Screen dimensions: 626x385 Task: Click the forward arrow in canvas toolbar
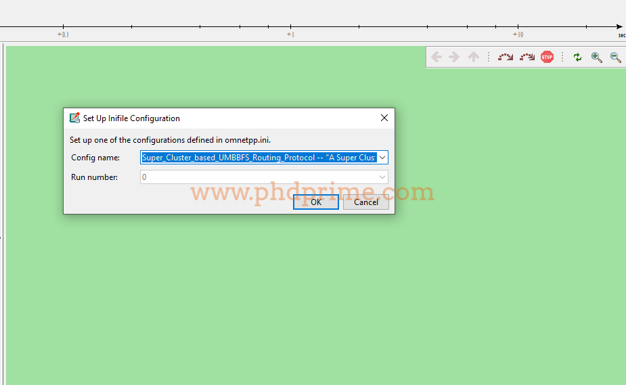click(x=454, y=57)
